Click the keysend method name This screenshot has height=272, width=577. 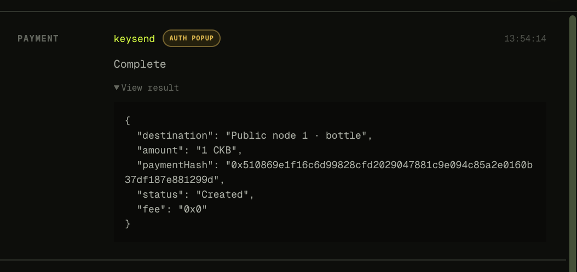coord(134,39)
